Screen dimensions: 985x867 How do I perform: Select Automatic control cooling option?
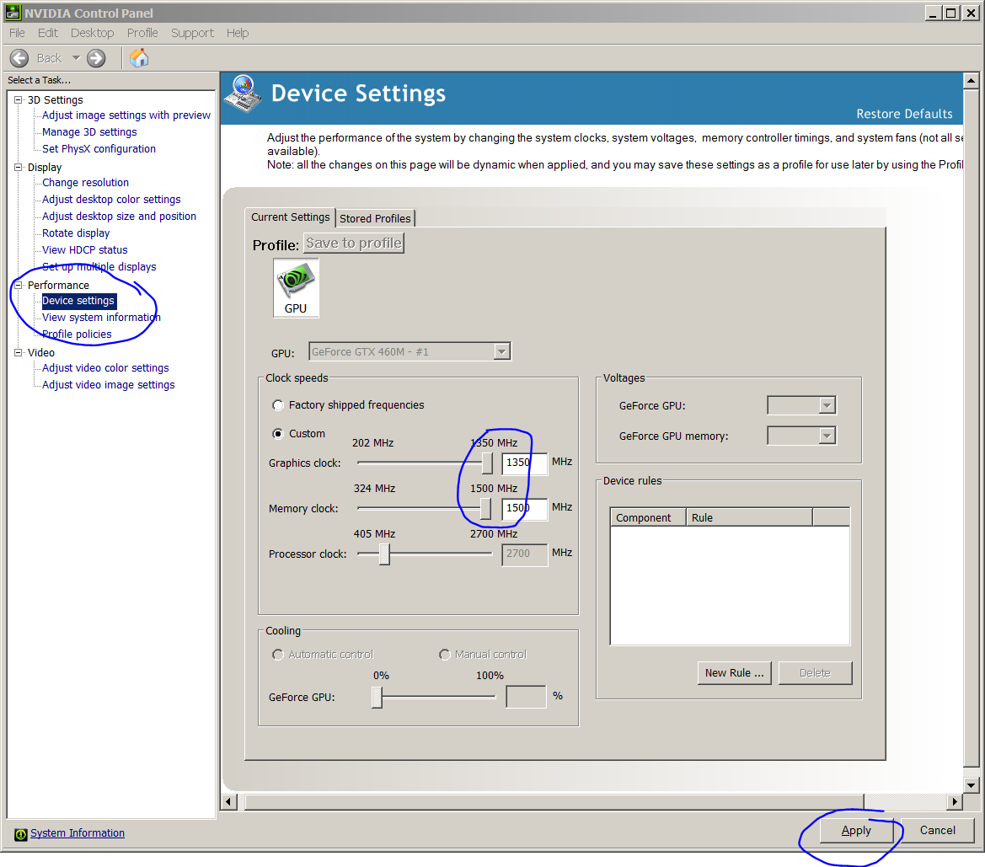(x=278, y=655)
